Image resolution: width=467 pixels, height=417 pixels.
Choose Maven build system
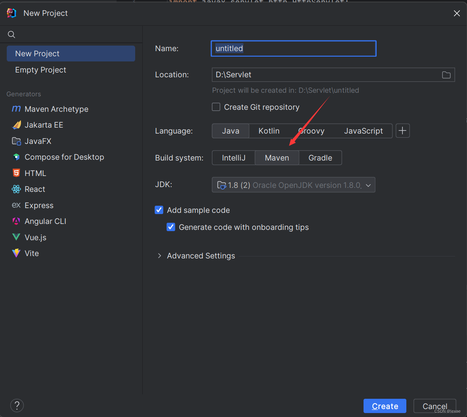pos(277,158)
